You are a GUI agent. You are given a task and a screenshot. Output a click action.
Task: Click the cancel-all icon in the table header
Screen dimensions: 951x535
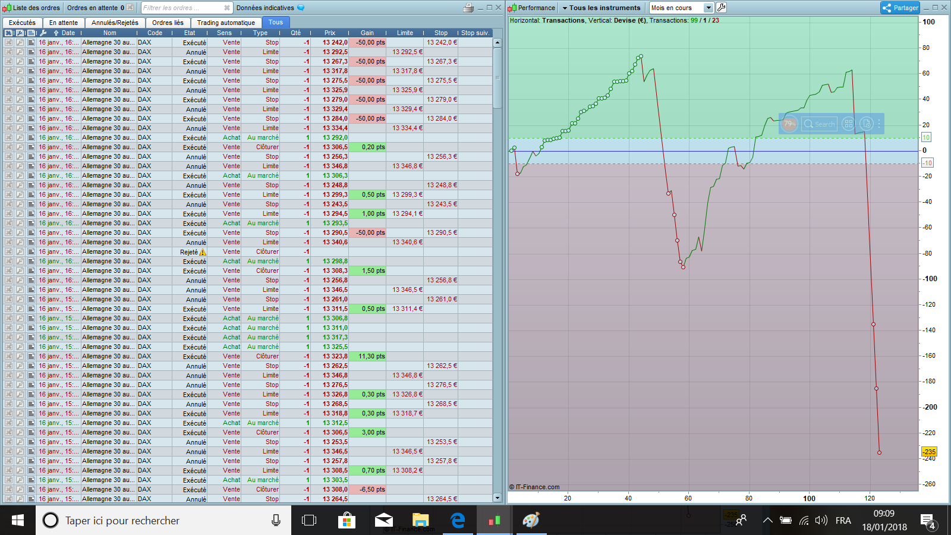point(9,33)
